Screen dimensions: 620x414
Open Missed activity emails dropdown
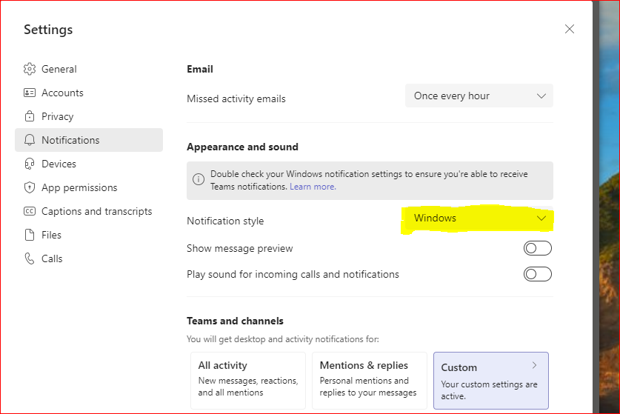point(479,96)
